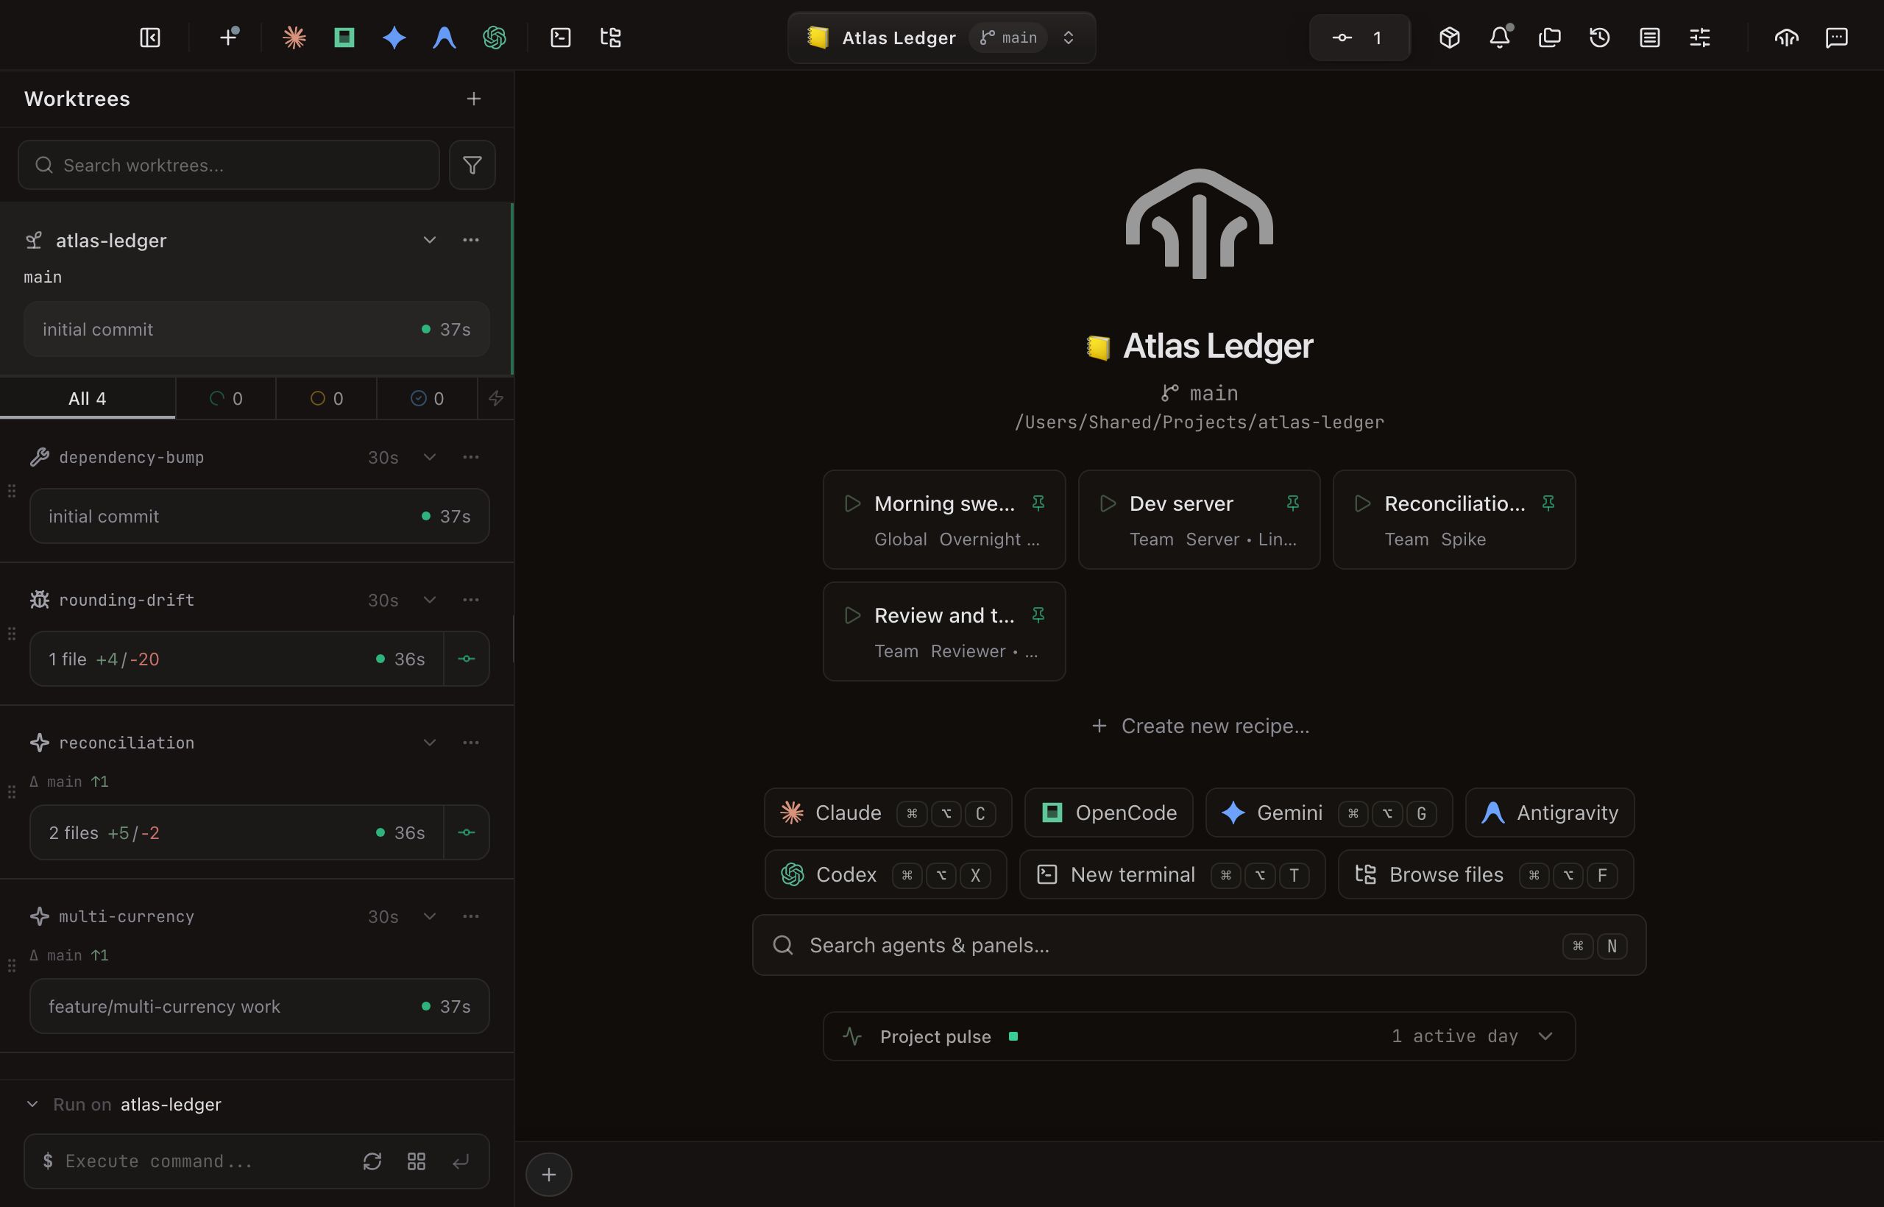Expand the dependency-bump worktree chevron

(x=430, y=457)
